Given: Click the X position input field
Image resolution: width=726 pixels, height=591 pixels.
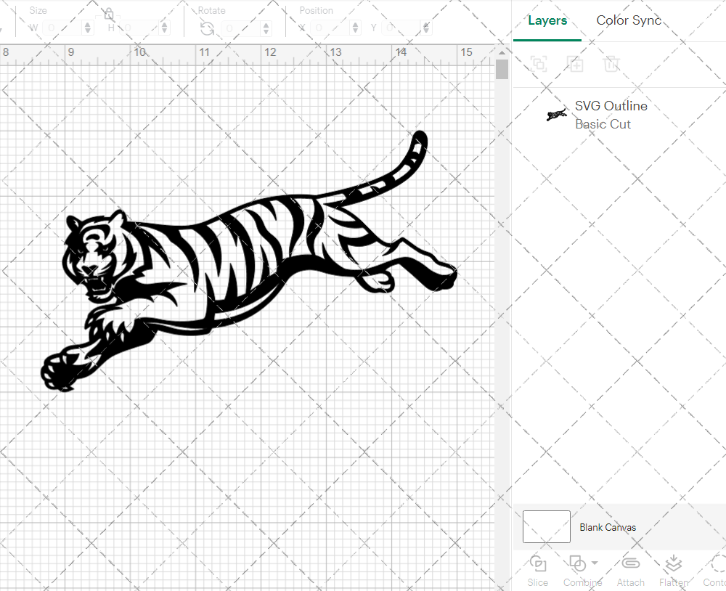Looking at the screenshot, I should 330,28.
